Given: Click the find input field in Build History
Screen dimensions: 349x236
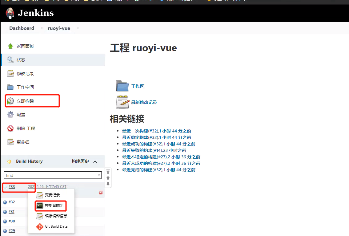Looking at the screenshot, I should (x=53, y=175).
